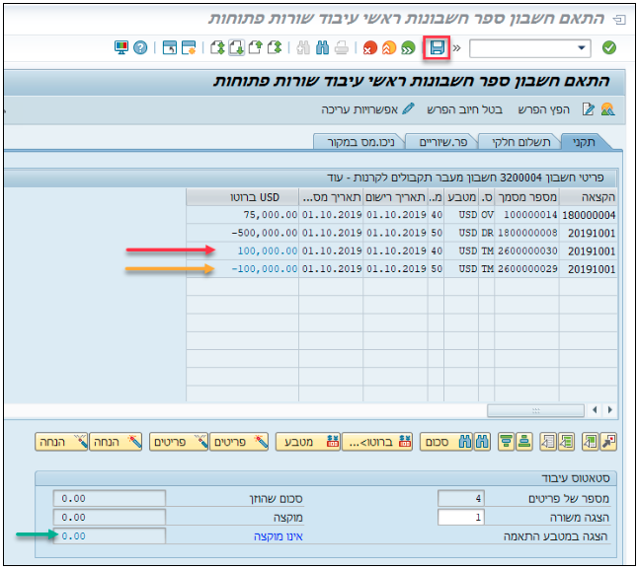Click the horizontal scrollbar thumb under table
The image size is (638, 569).
tap(535, 410)
